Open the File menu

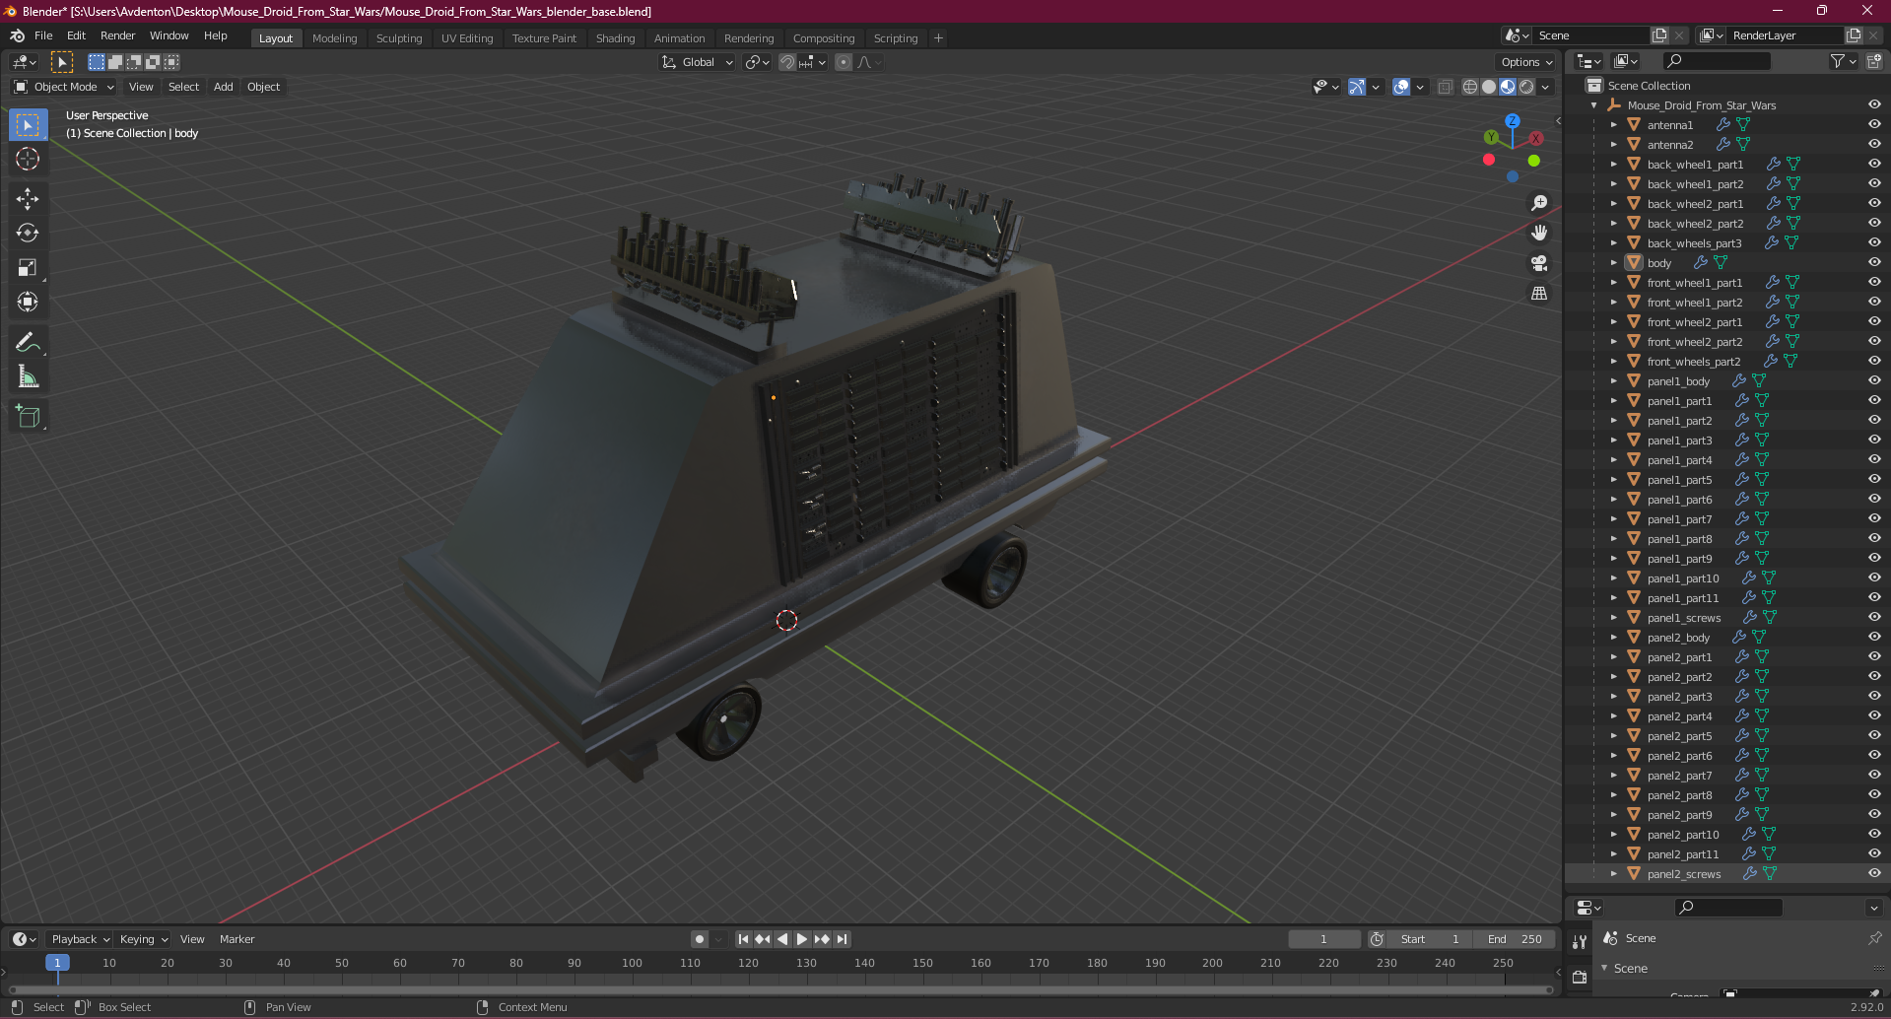click(43, 35)
